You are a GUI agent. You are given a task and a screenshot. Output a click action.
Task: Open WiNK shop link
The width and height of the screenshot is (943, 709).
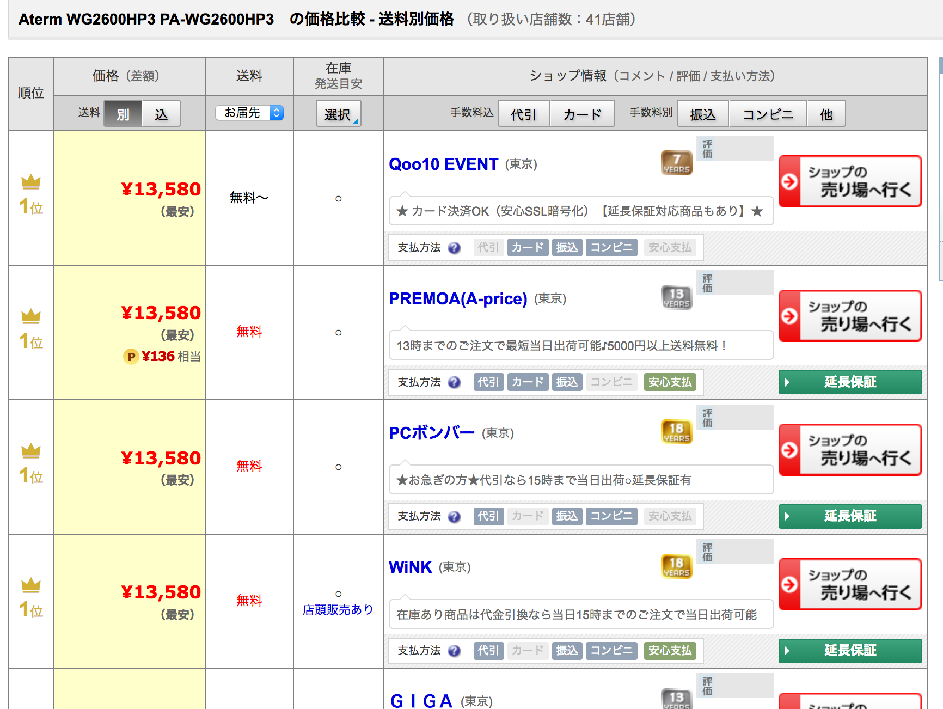coord(411,567)
